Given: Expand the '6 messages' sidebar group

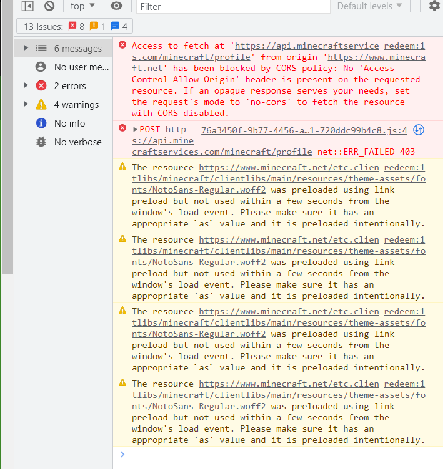Looking at the screenshot, I should (x=26, y=48).
